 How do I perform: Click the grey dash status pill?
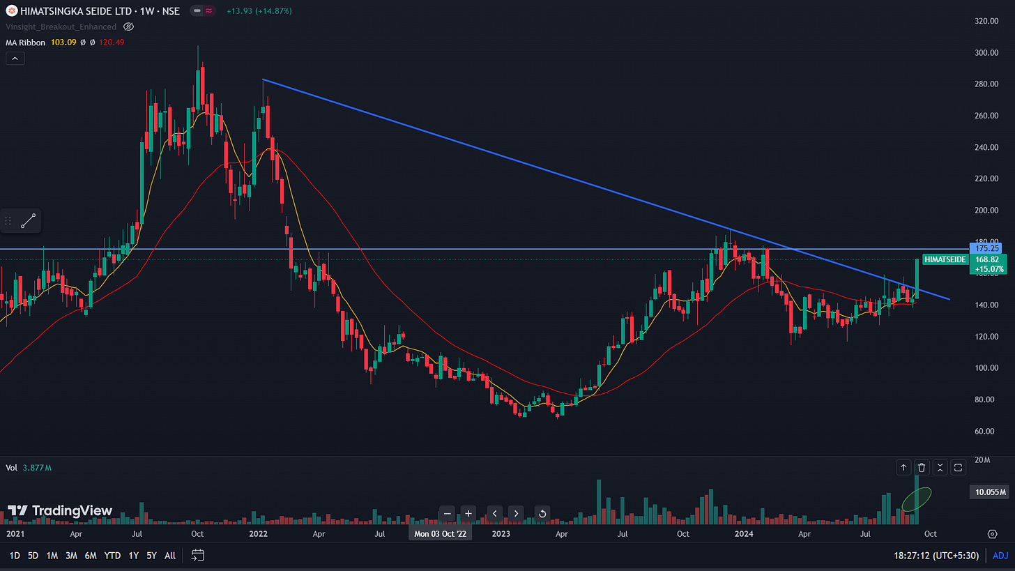coord(199,11)
